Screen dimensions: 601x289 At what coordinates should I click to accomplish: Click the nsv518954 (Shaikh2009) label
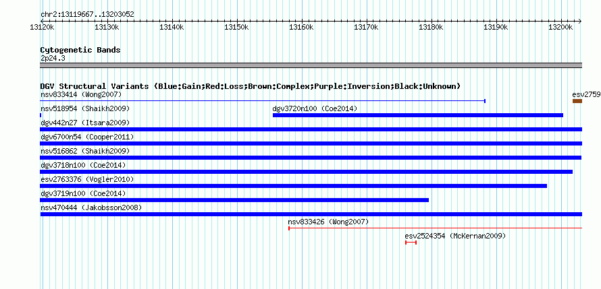click(x=85, y=108)
